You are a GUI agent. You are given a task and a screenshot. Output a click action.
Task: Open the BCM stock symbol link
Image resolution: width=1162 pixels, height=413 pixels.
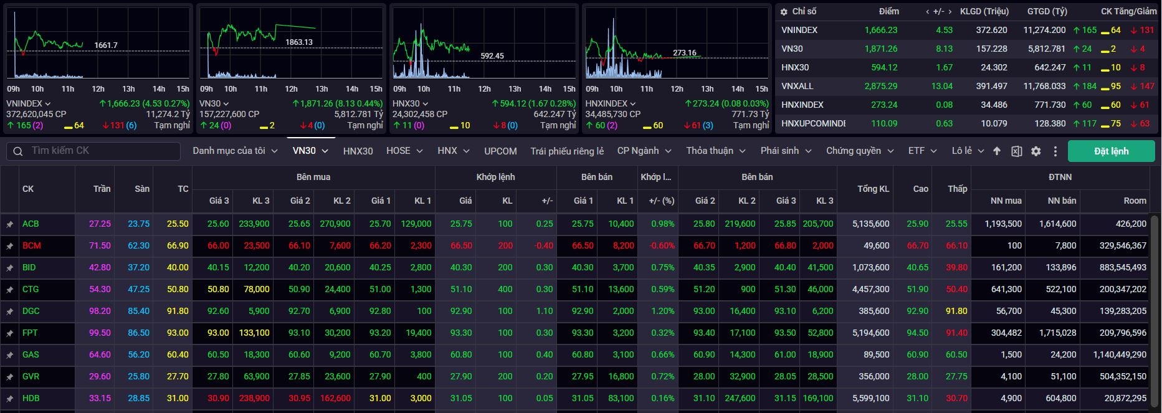[32, 245]
